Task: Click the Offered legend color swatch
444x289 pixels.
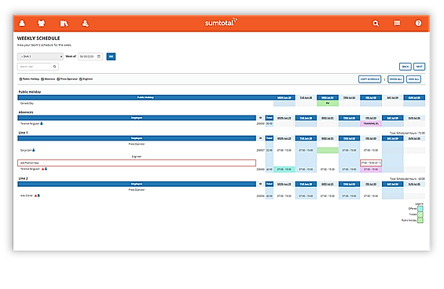Action: [420, 209]
